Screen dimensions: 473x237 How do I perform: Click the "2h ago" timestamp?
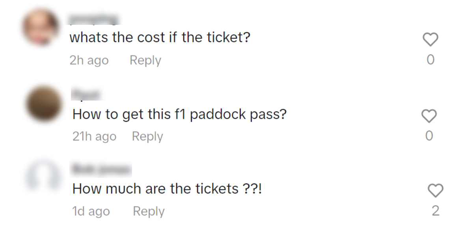[89, 61]
